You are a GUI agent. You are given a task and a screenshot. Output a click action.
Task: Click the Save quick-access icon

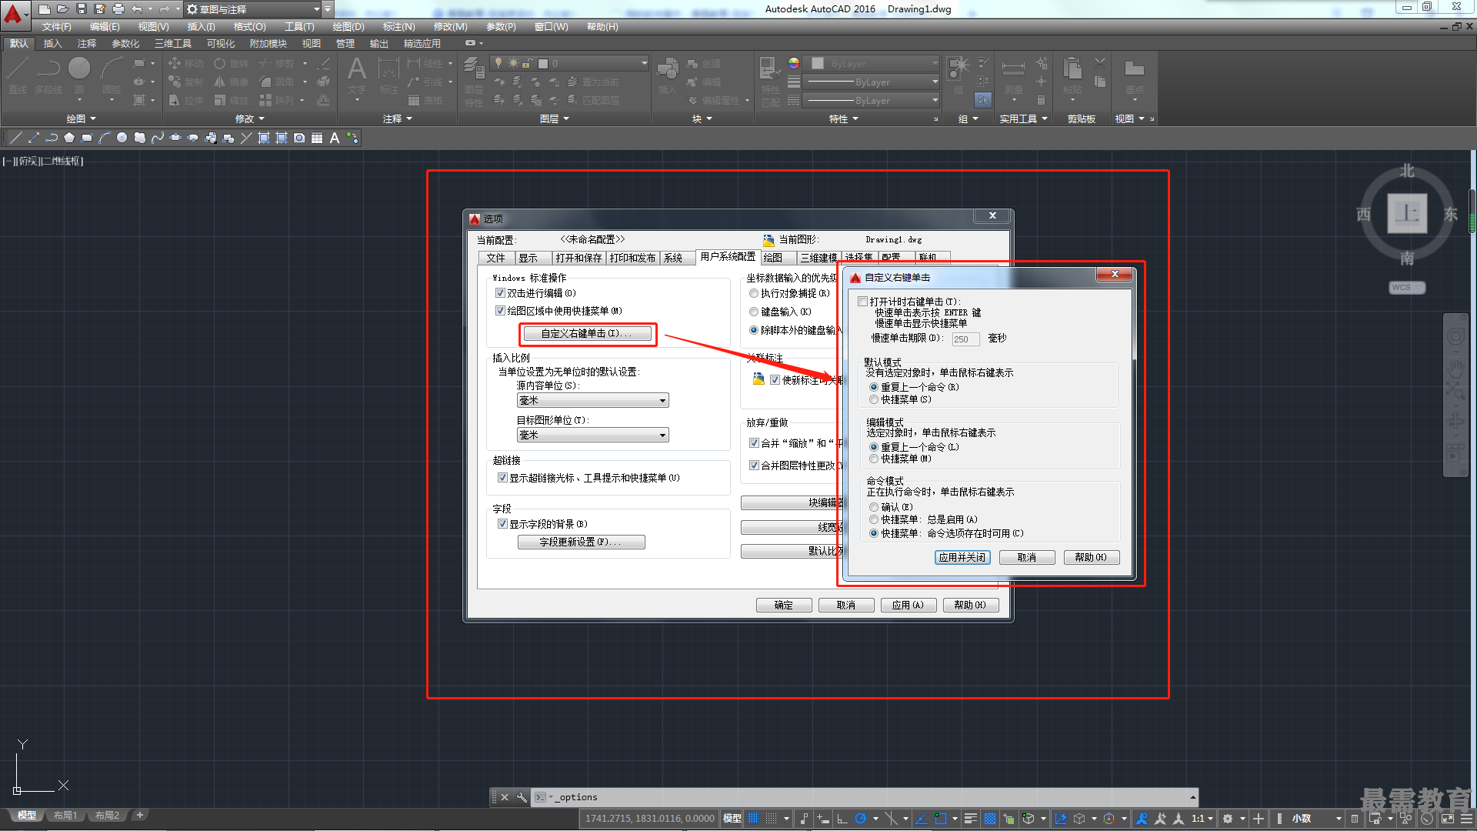click(x=82, y=9)
